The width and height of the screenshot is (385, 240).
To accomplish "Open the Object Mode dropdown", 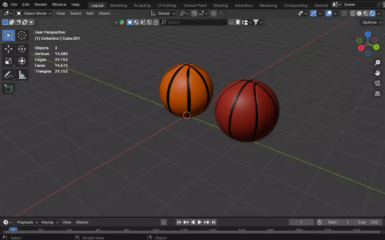I will [34, 13].
